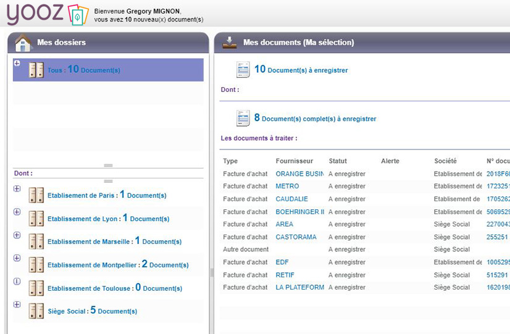Sort by the Statut column header
Image resolution: width=510 pixels, height=334 pixels.
click(338, 161)
